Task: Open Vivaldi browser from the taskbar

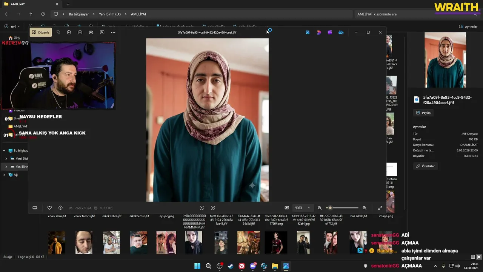Action: [241, 266]
